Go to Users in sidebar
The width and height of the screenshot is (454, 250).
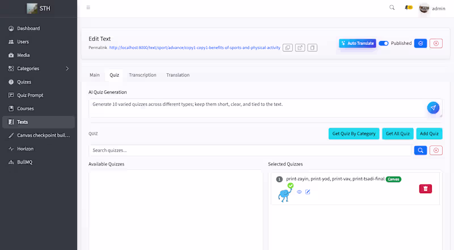coord(39,42)
